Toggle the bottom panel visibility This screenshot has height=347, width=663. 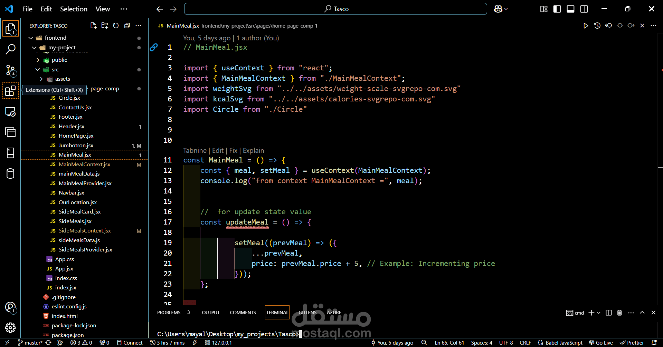click(570, 9)
